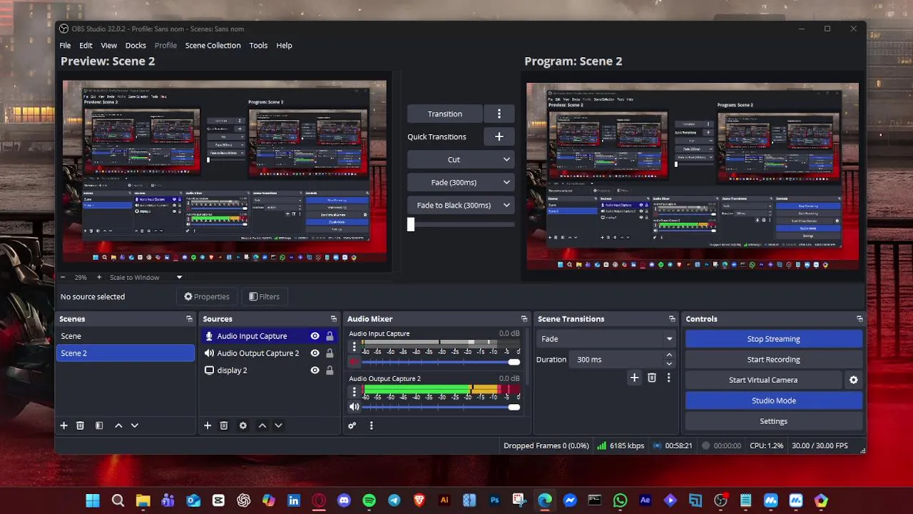Screen dimensions: 913x514
Task: Pop out the Sources dock
Action: point(333,319)
